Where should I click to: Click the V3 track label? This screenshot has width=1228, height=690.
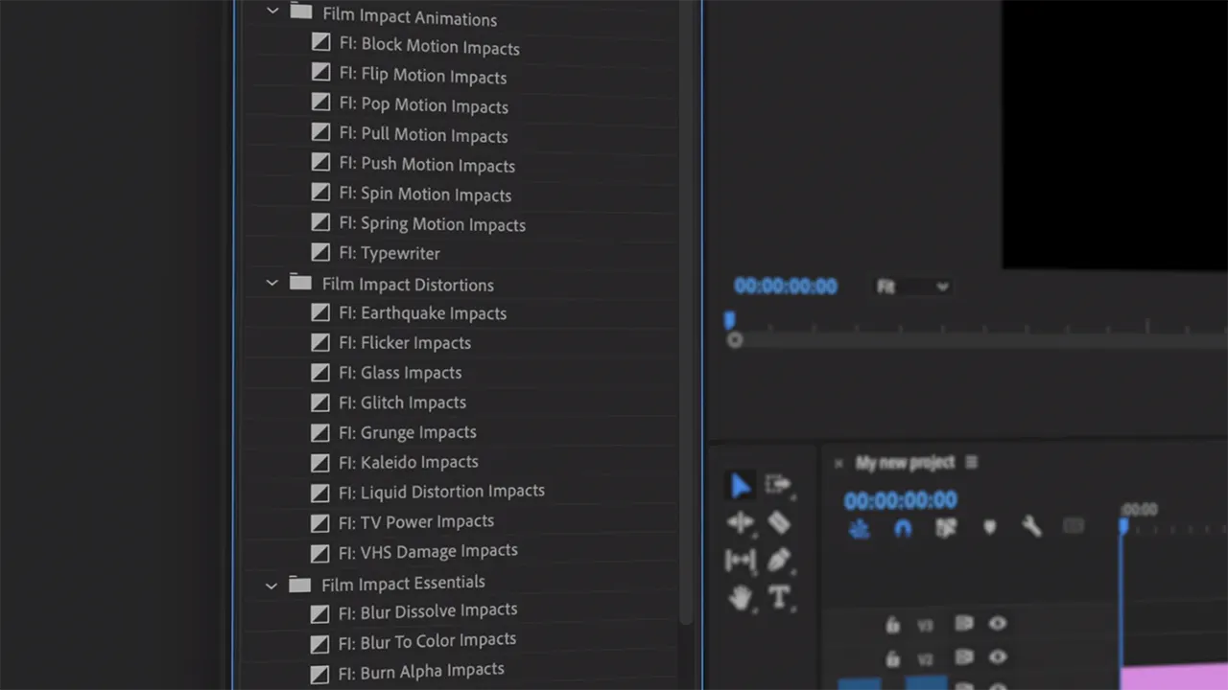925,625
